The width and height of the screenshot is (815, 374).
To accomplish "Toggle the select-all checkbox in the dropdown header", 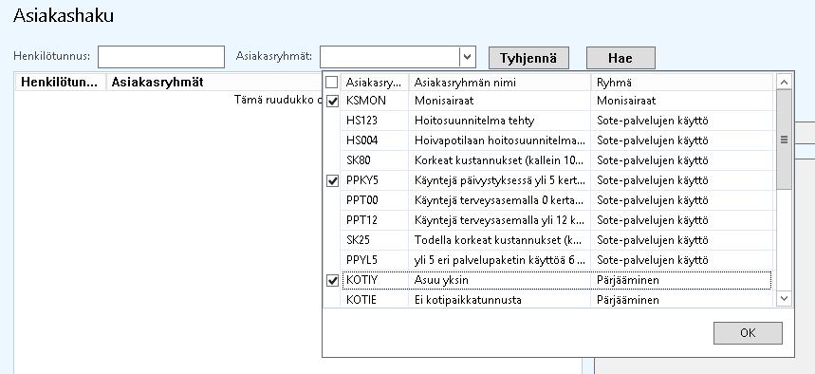I will click(332, 83).
